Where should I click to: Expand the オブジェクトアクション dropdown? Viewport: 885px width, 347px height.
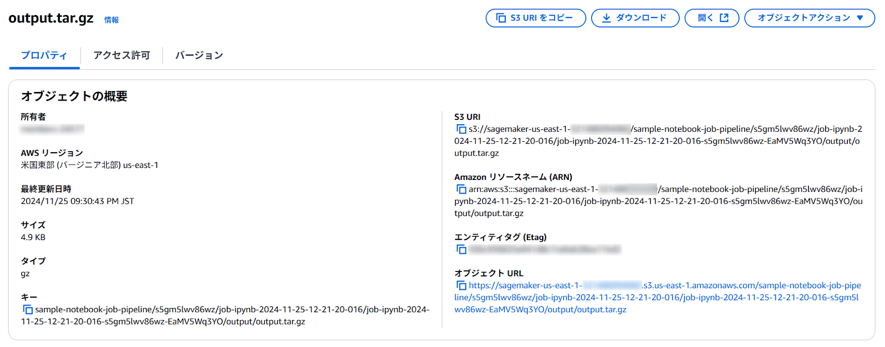point(809,18)
